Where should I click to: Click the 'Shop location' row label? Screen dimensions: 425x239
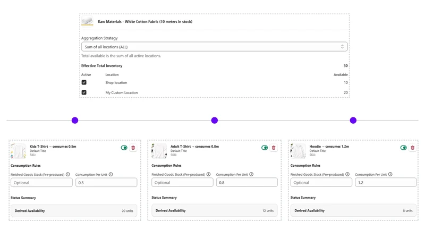tap(116, 82)
